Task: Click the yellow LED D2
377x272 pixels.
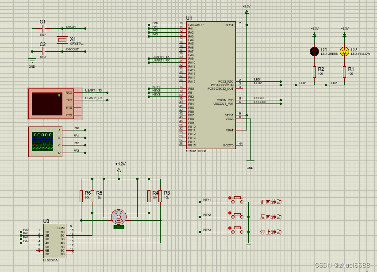Action: click(x=345, y=50)
